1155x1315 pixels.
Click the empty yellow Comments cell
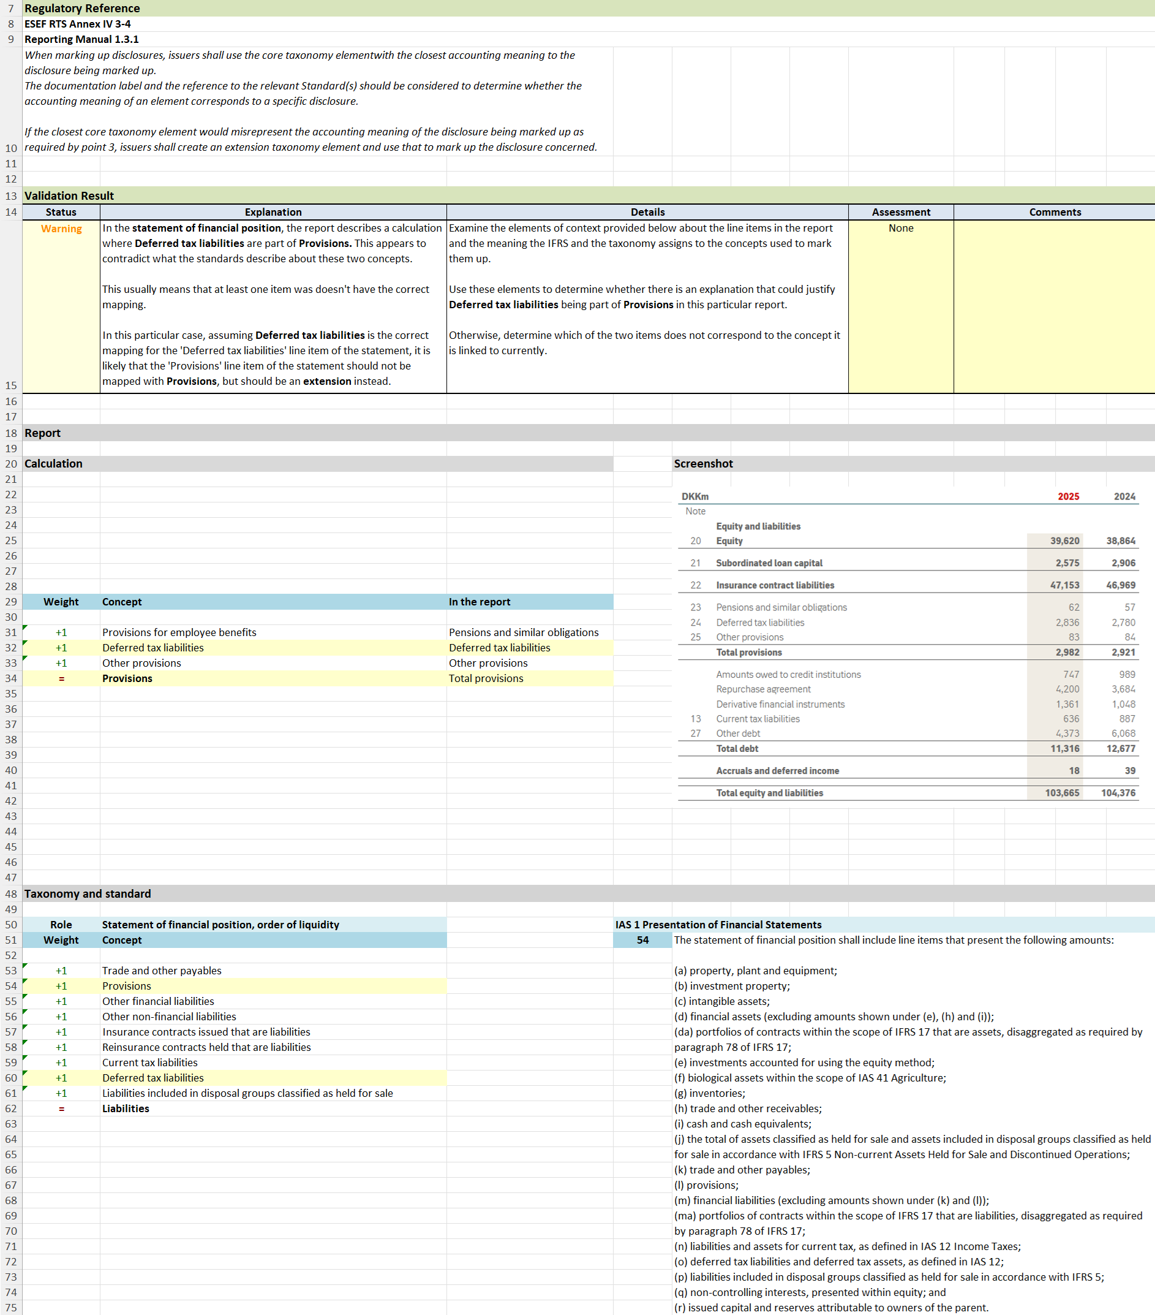[x=1055, y=307]
